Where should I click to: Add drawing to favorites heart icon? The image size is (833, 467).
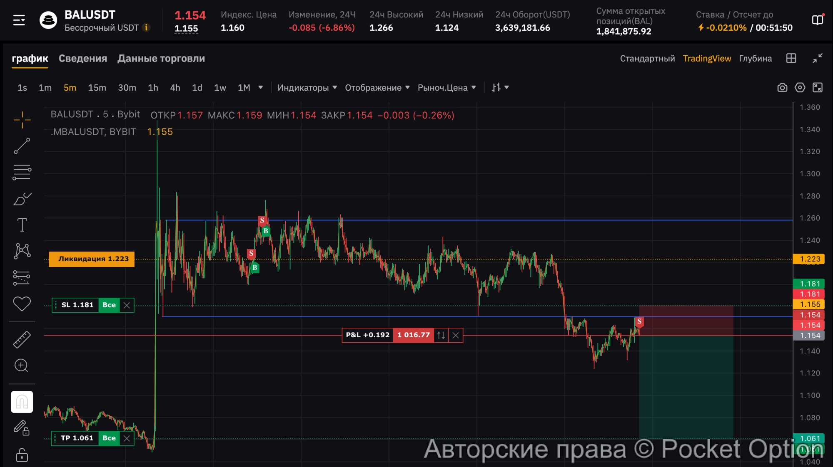pos(22,304)
